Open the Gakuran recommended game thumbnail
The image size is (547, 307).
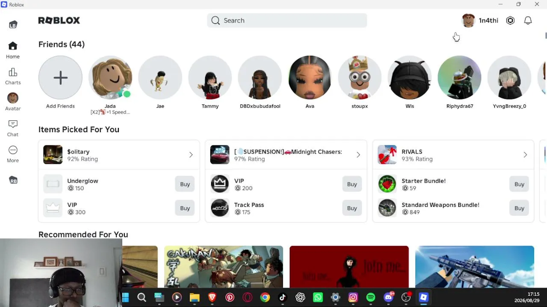pyautogui.click(x=224, y=267)
